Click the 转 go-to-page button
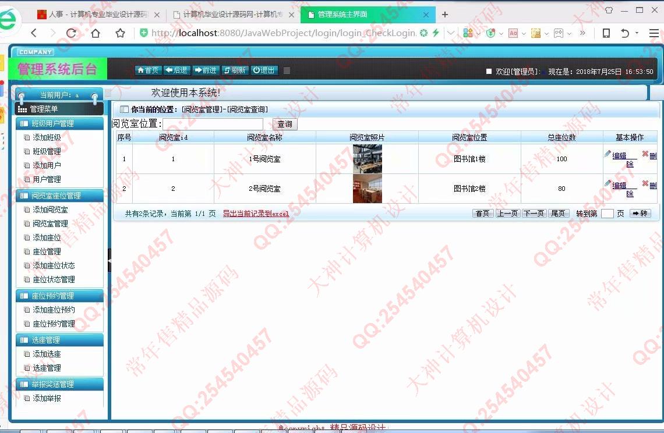The height and width of the screenshot is (433, 664). (640, 214)
